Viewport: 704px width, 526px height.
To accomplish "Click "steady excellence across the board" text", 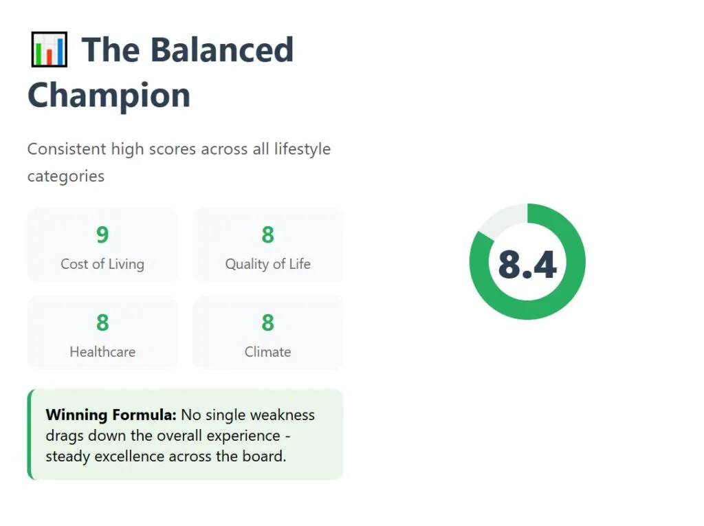I will tap(165, 456).
